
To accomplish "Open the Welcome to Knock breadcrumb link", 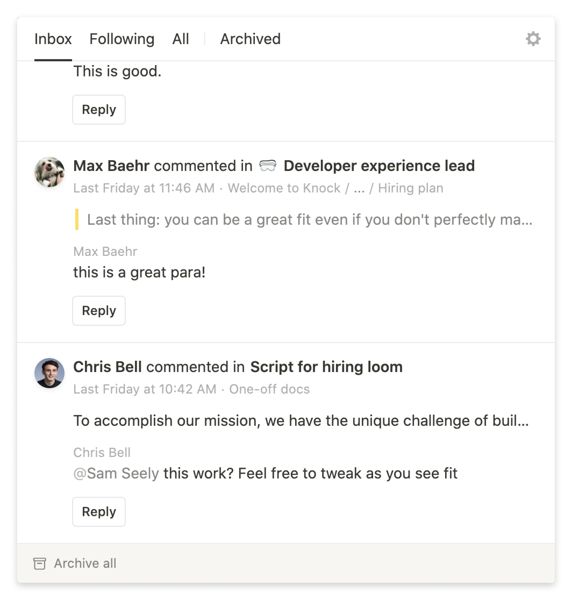I will coord(284,188).
